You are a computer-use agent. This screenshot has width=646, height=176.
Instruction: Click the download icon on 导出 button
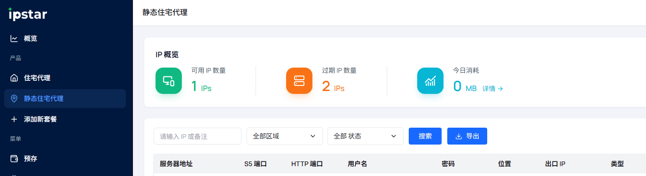click(459, 136)
